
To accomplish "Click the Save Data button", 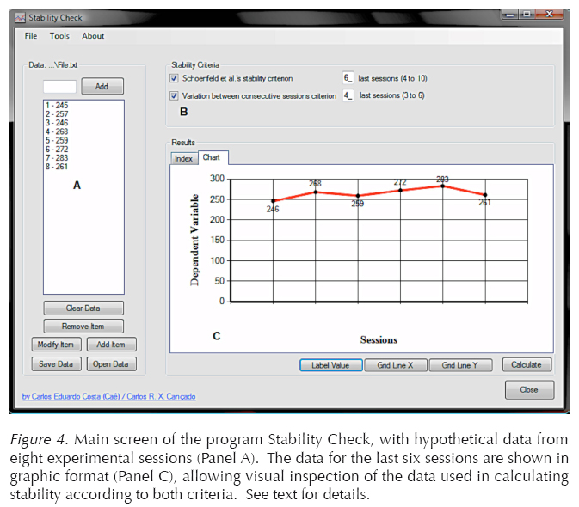I will tap(58, 364).
